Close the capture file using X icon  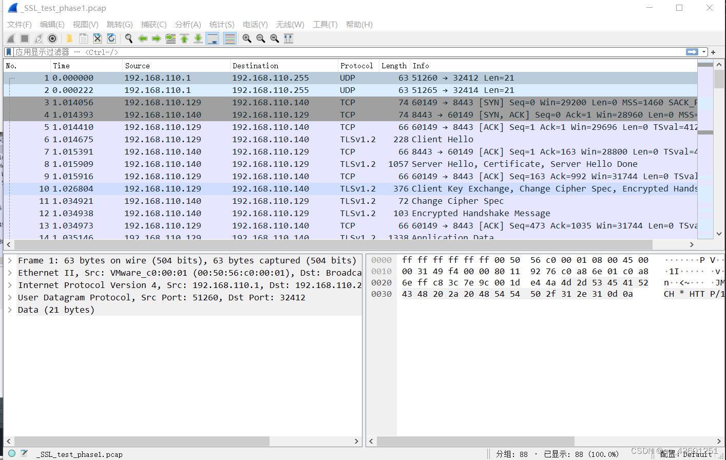tap(97, 39)
